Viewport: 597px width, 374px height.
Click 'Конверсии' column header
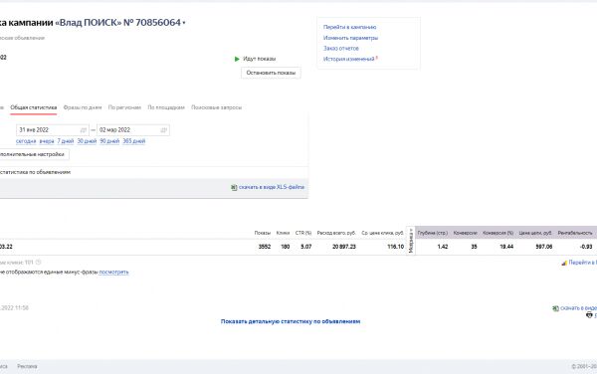466,233
